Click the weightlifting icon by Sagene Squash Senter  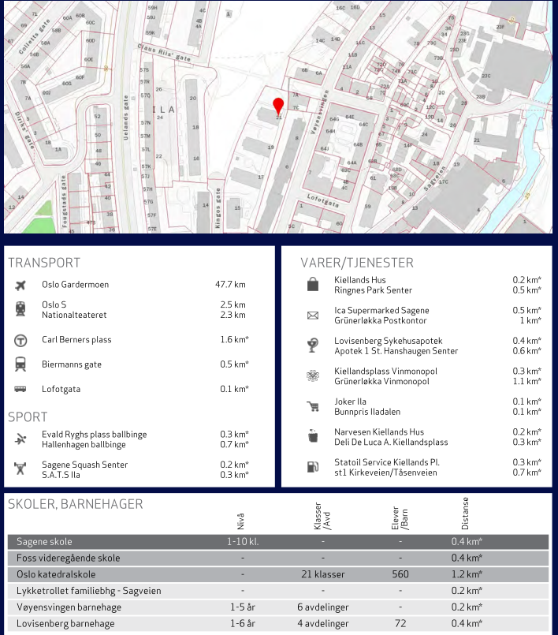pyautogui.click(x=20, y=469)
